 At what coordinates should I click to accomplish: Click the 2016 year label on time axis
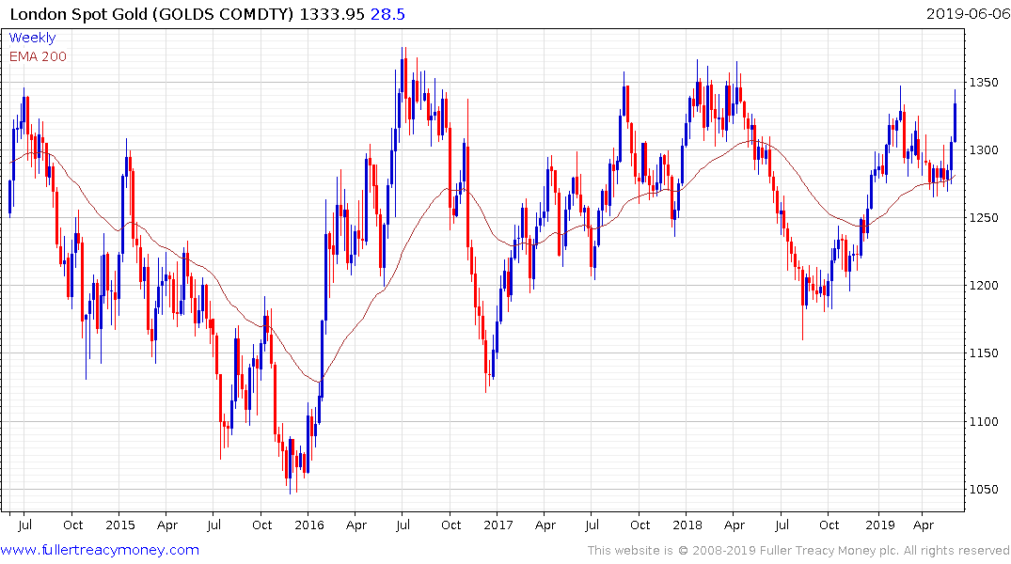pyautogui.click(x=308, y=525)
